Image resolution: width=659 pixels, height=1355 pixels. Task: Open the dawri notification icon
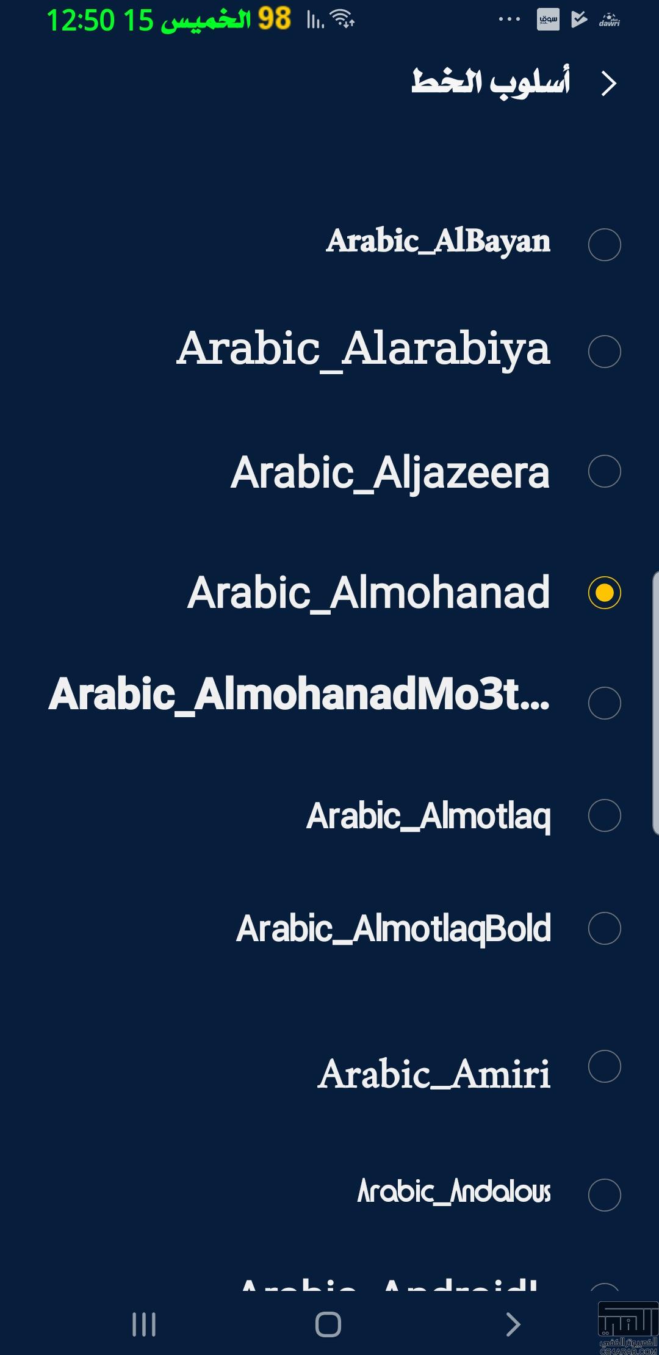tap(610, 20)
